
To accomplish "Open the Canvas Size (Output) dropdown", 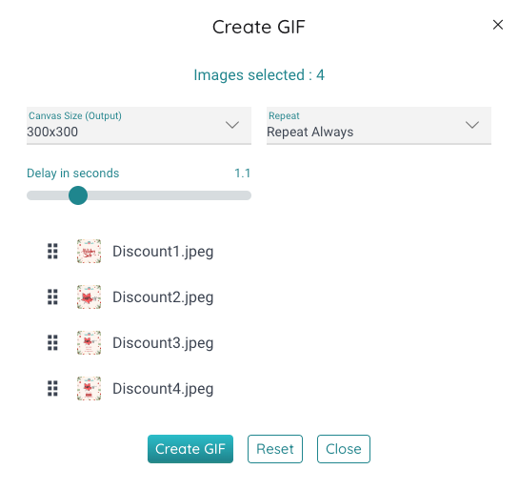I will click(139, 126).
